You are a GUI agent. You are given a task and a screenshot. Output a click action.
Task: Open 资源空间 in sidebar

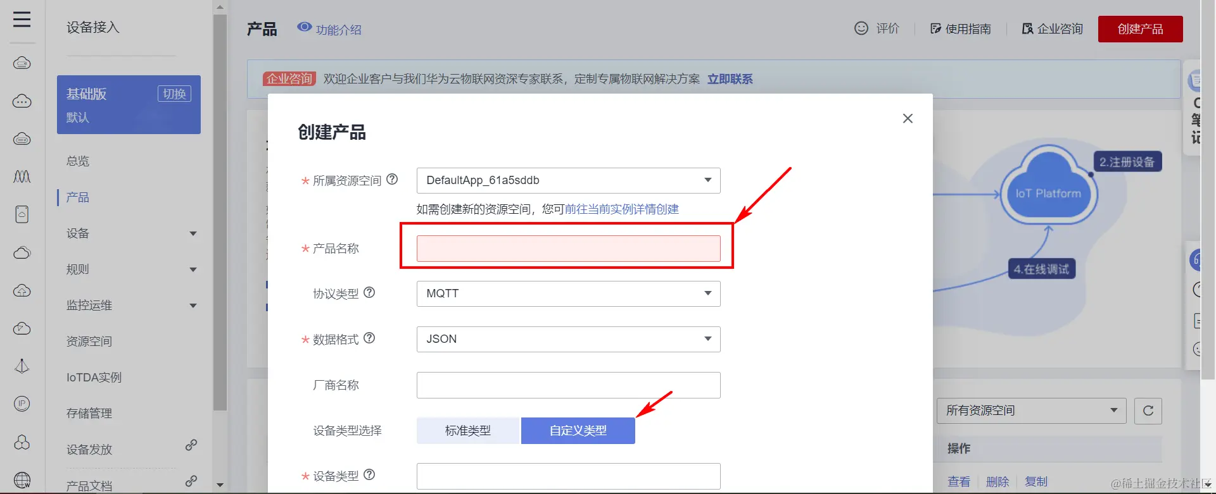pyautogui.click(x=89, y=342)
